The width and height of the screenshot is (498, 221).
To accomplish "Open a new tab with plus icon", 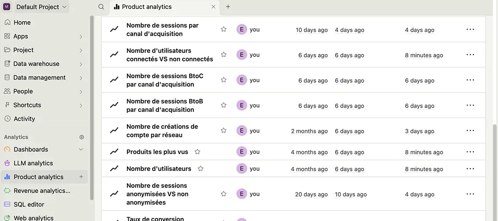I will 228,7.
